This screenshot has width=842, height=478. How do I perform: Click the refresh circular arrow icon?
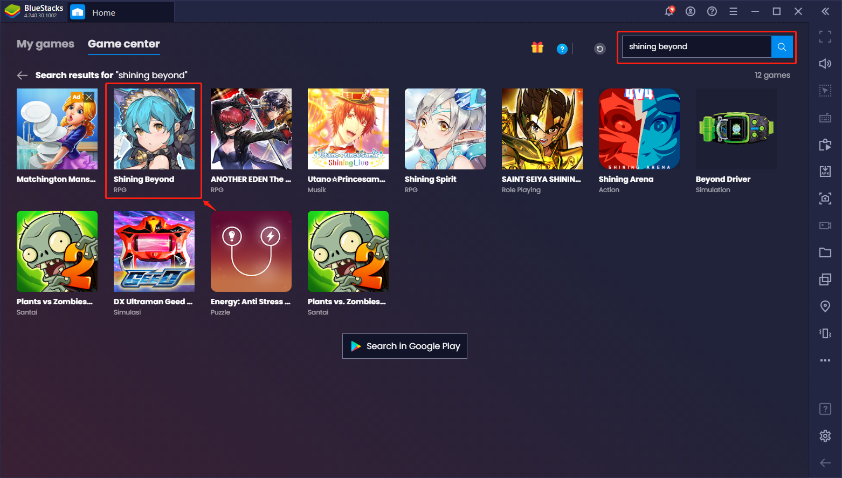[600, 49]
